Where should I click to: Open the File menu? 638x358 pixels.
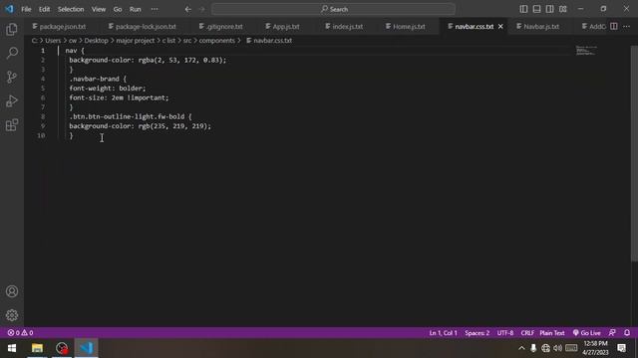point(26,9)
